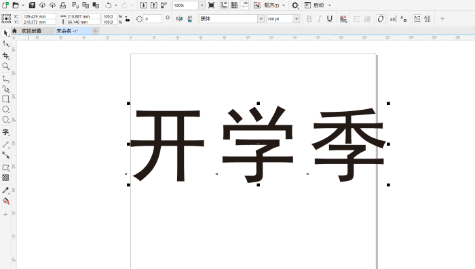
Task: Toggle show rulers
Action: 224,5
